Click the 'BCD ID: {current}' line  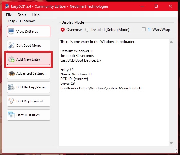74,79
